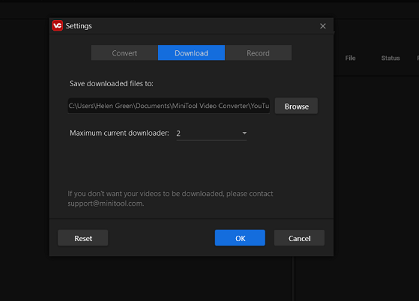The image size is (419, 301).
Task: Click the download save path field
Action: pyautogui.click(x=169, y=106)
